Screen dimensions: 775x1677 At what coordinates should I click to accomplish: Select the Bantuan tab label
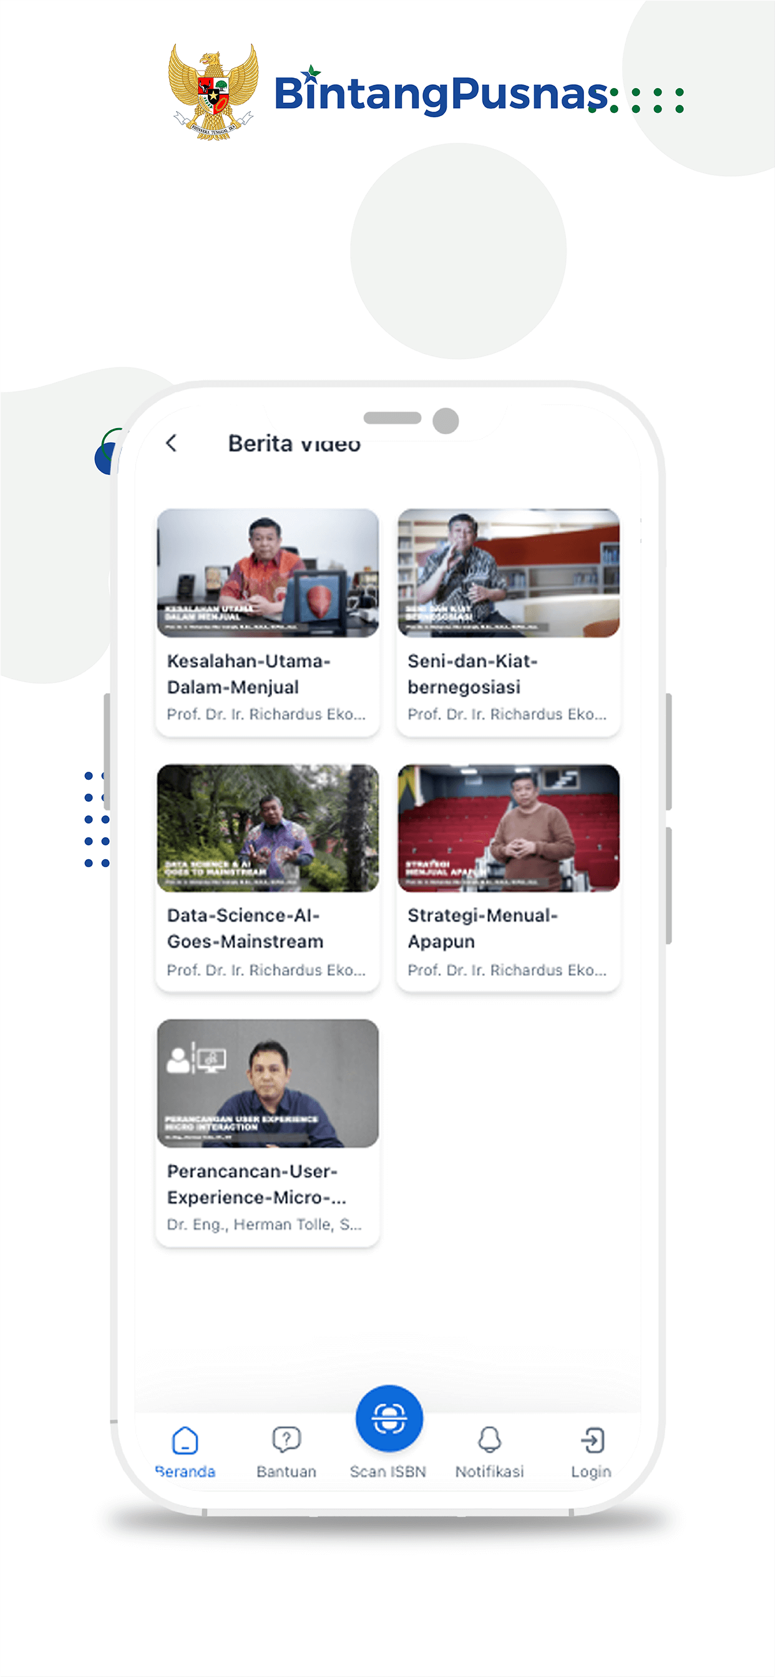(x=286, y=1471)
